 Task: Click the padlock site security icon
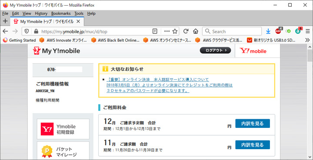tap(36, 31)
